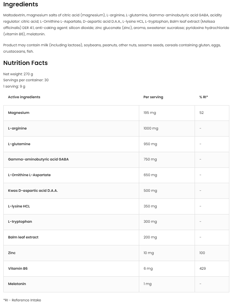Click the Zinc 10 mg value
Viewport: 234px width, 305px height.
tap(149, 253)
